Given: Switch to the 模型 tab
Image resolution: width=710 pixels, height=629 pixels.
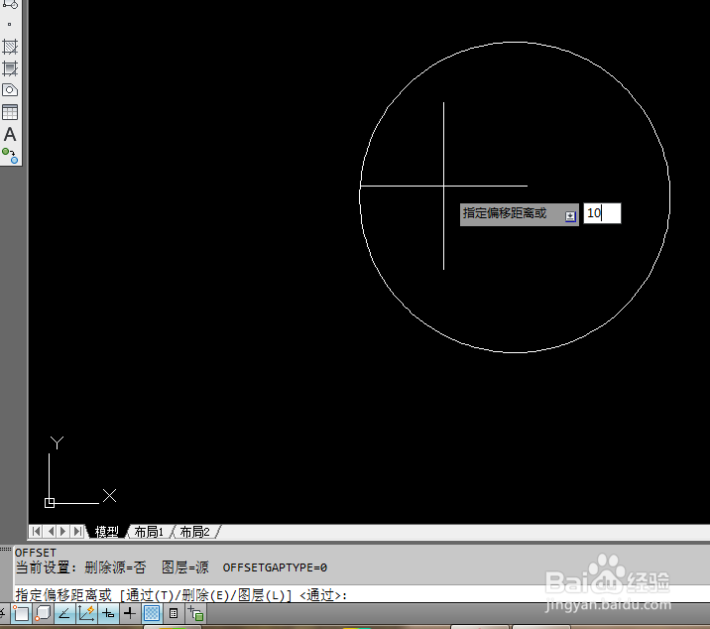Looking at the screenshot, I should pyautogui.click(x=106, y=532).
